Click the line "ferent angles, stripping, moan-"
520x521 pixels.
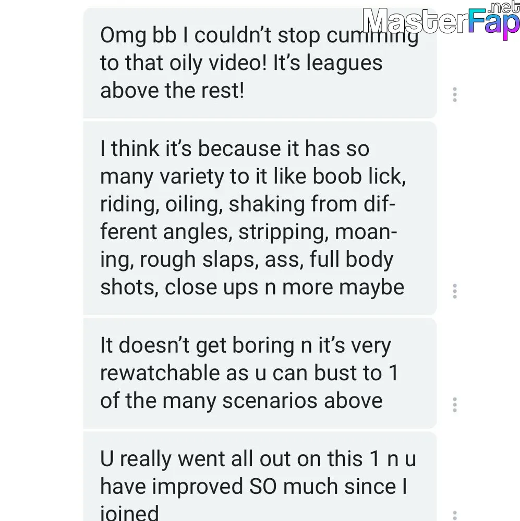click(x=248, y=232)
